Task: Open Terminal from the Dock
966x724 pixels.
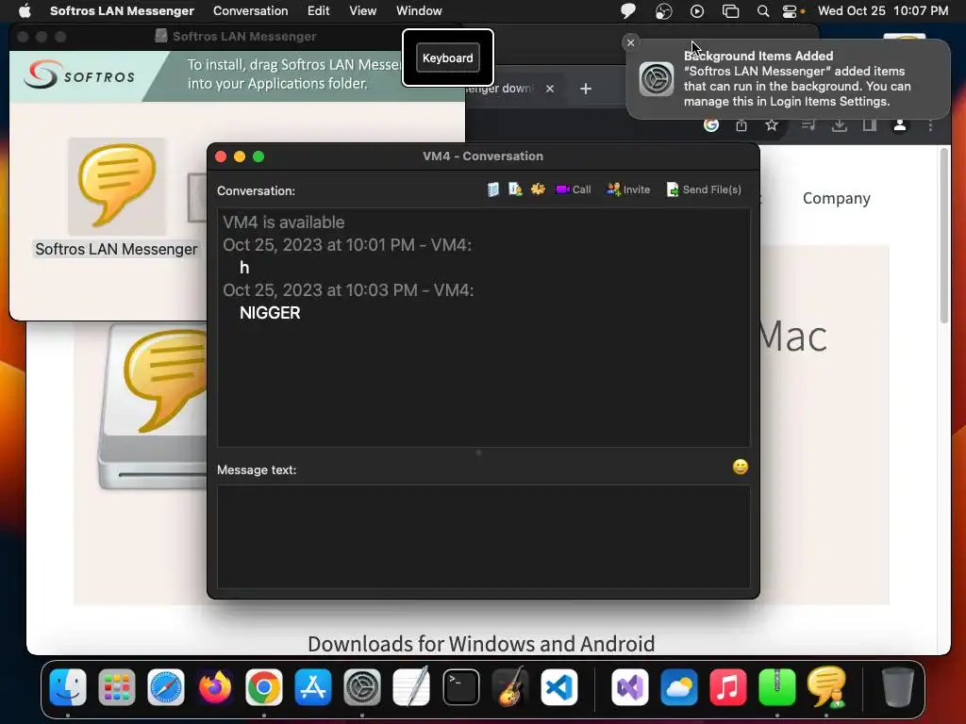Action: tap(460, 686)
